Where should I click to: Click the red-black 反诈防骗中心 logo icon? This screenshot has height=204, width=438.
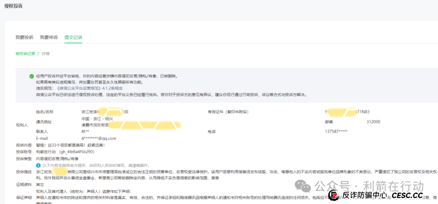(x=333, y=195)
